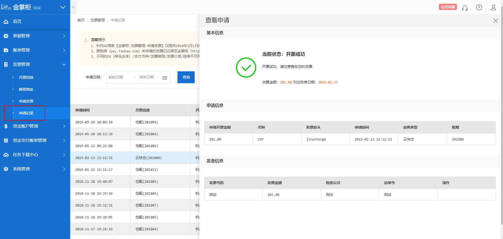The image size is (503, 239).
Task: Expand the 系统管理 chevron
Action: pyautogui.click(x=64, y=169)
